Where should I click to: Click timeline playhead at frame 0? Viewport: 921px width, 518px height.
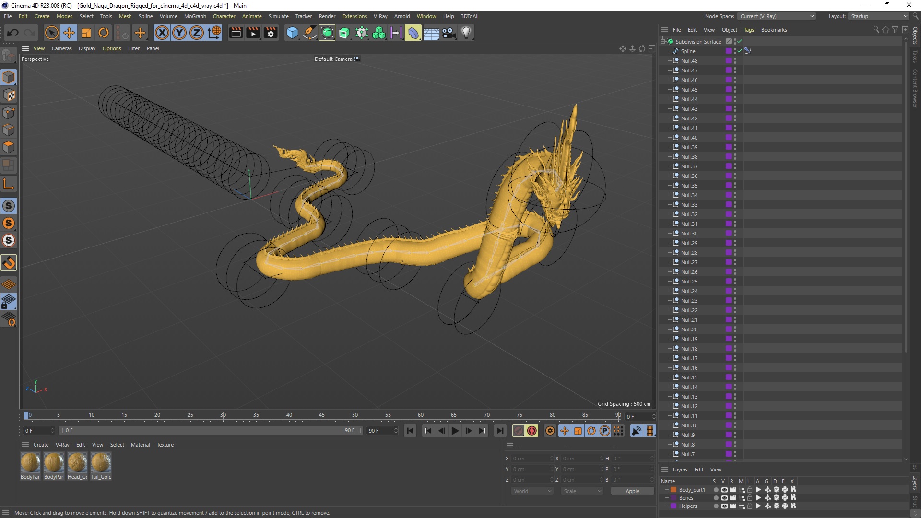click(26, 415)
